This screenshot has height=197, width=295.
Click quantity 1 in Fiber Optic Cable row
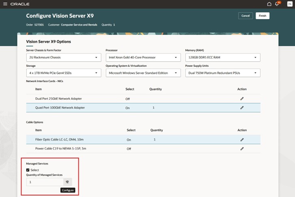coord(155,140)
